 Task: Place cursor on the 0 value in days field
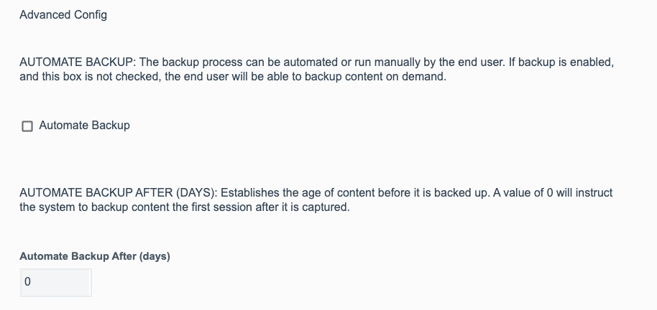pyautogui.click(x=27, y=282)
